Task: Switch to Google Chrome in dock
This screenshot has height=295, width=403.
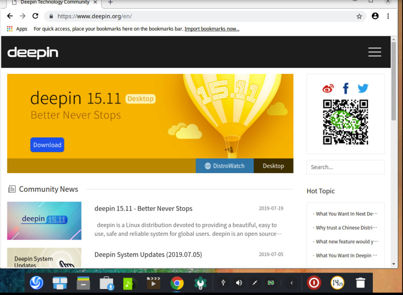Action: tap(177, 283)
